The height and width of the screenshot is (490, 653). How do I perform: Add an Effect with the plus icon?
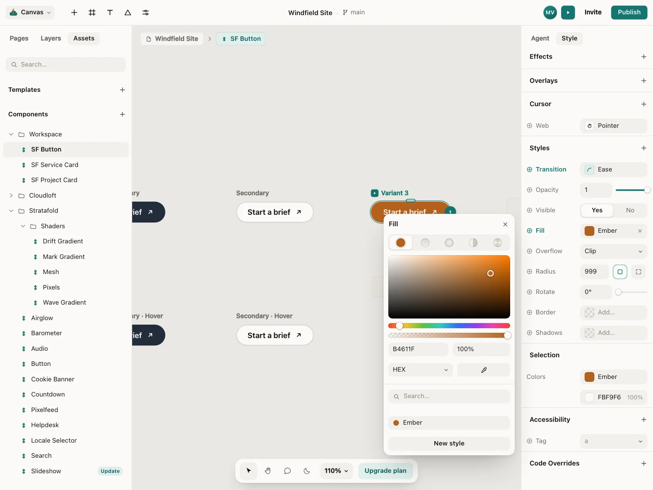(644, 57)
